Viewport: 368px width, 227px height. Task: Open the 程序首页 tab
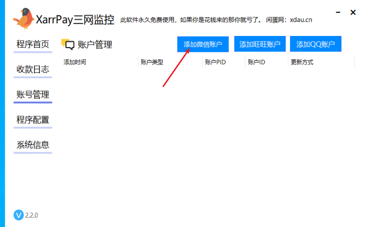pos(33,44)
